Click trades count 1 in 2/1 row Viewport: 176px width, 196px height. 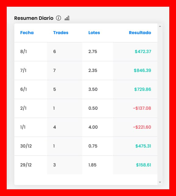click(54, 108)
